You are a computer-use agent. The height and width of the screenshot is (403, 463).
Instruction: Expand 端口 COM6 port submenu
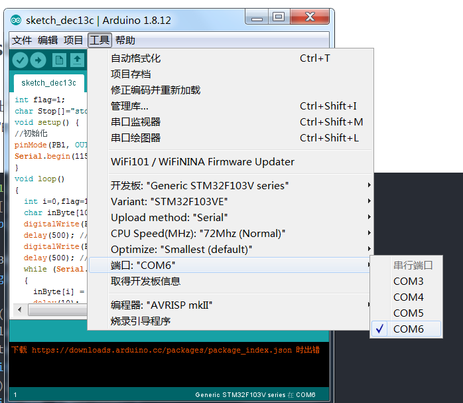click(230, 266)
